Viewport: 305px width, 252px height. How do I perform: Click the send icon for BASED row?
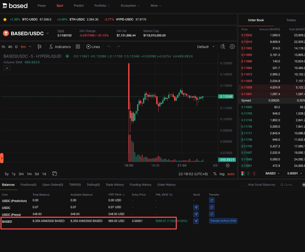pyautogui.click(x=196, y=221)
